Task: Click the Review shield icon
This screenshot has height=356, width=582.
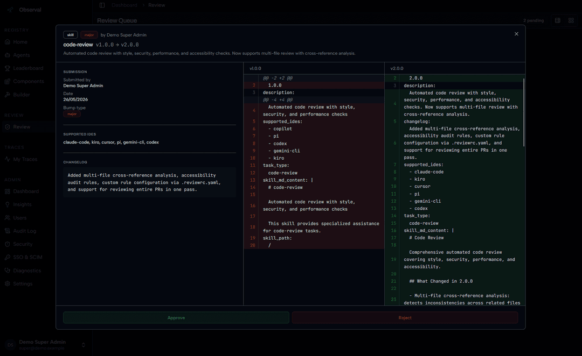Action: [x=8, y=127]
